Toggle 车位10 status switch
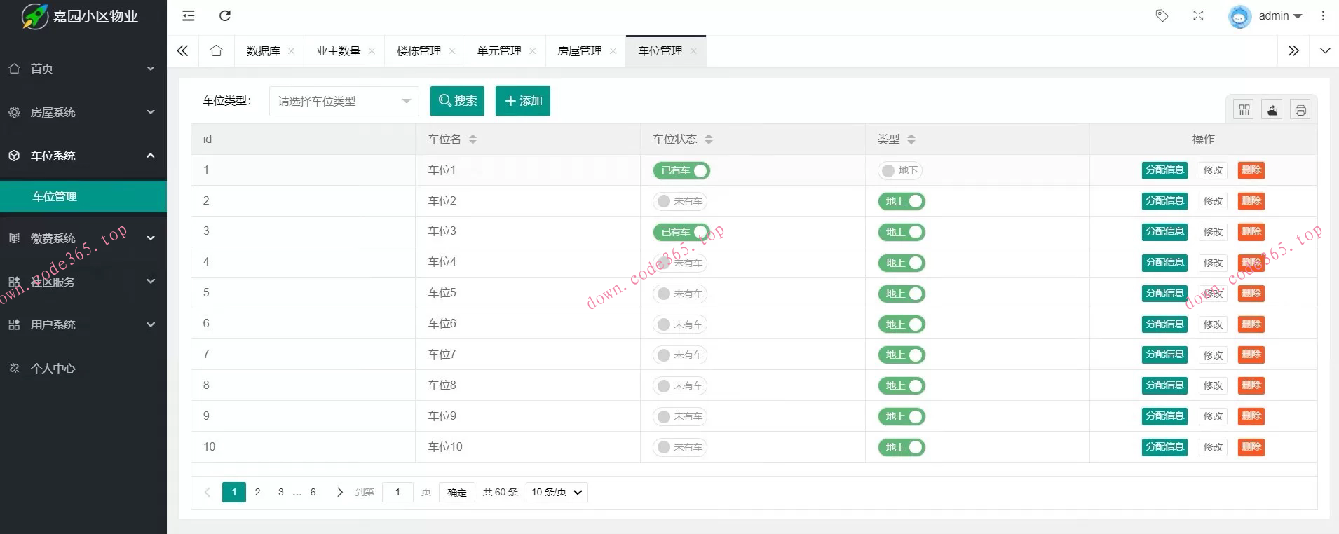 click(680, 447)
